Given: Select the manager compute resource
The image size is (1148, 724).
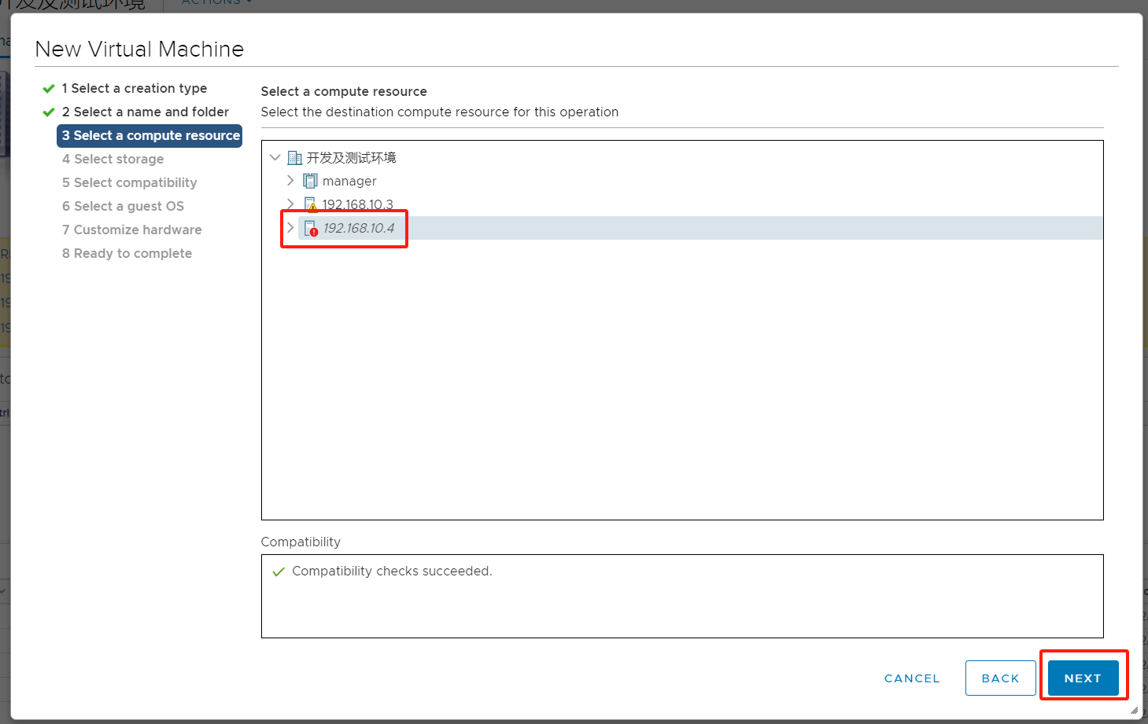Looking at the screenshot, I should 349,181.
